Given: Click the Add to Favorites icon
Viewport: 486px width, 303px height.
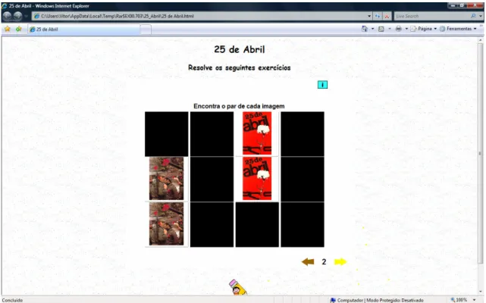Looking at the screenshot, I should 19,29.
